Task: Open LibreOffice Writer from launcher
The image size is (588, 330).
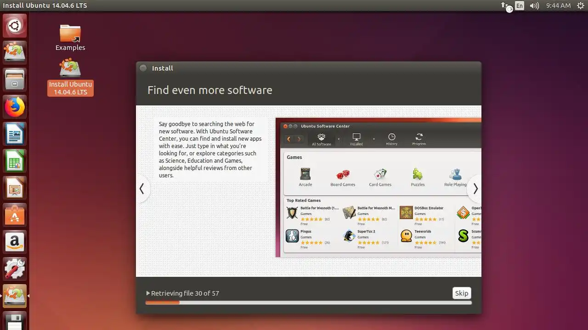Action: pyautogui.click(x=15, y=134)
